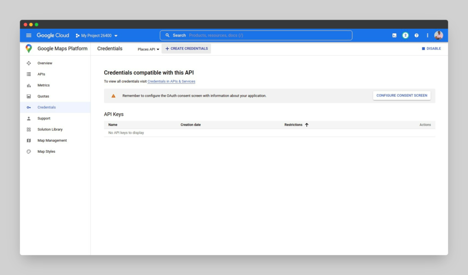Click the Metrics bar chart icon
The height and width of the screenshot is (275, 468).
pos(29,85)
